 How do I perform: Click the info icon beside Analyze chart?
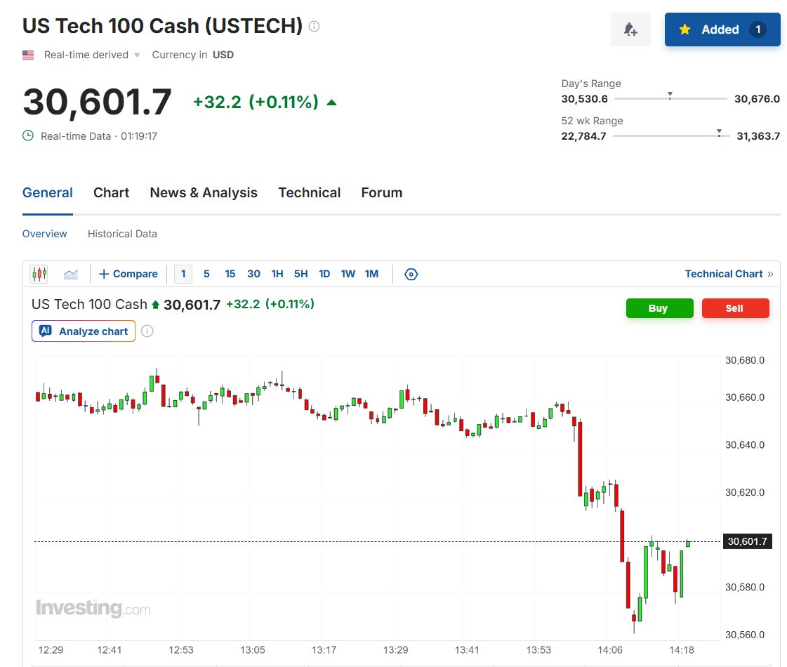(147, 331)
